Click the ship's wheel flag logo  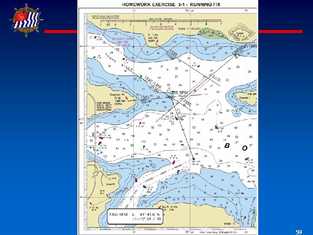26,20
